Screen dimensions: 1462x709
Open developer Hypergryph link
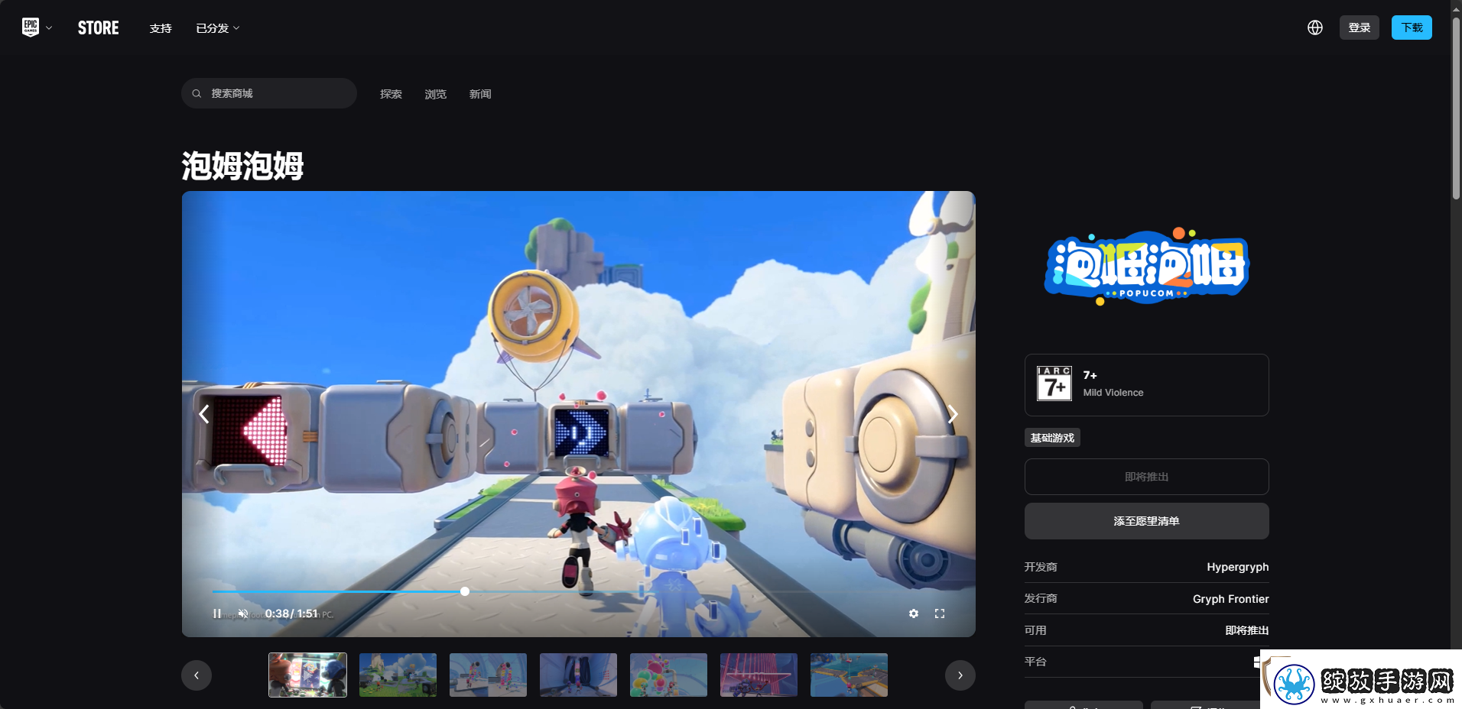click(1238, 567)
